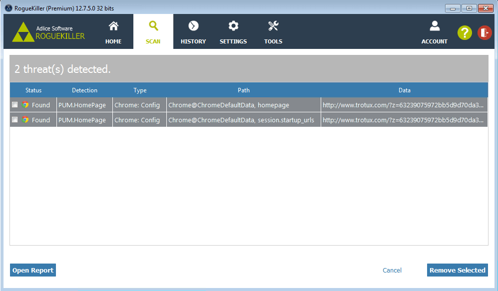
Task: Click the Path column header
Action: coord(244,90)
